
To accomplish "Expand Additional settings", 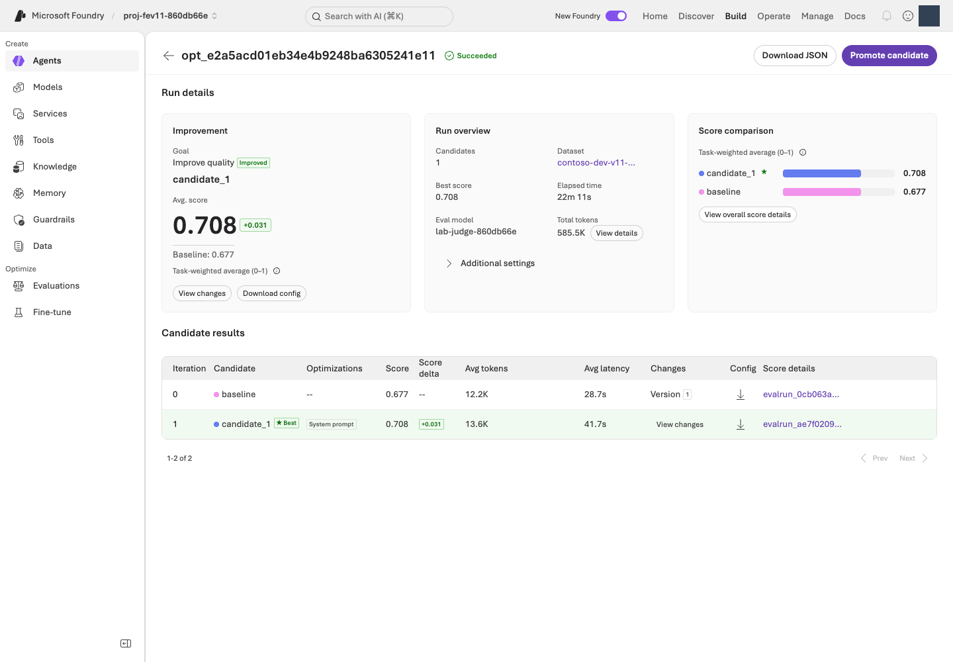I will click(x=491, y=263).
